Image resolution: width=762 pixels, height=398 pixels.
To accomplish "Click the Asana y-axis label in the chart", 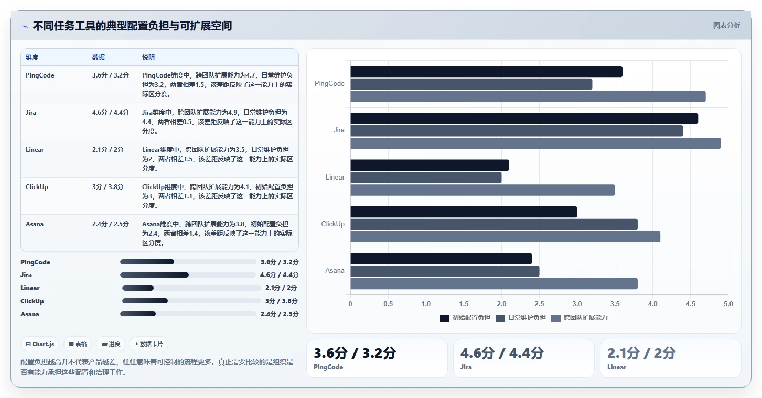I will pos(335,270).
